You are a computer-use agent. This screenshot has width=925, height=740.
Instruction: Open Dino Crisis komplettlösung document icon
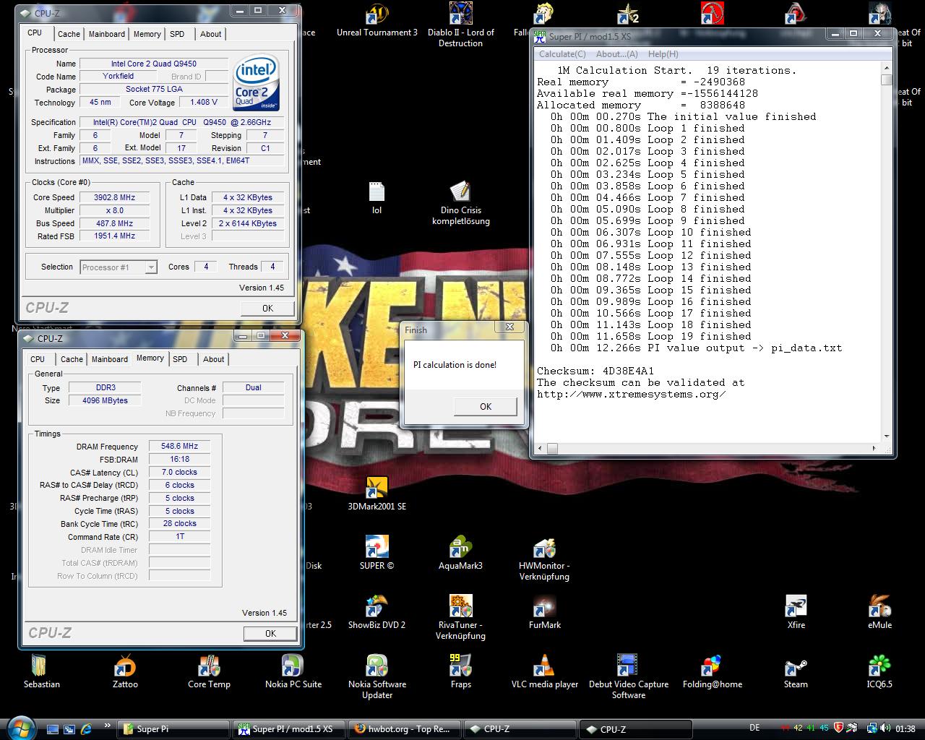[460, 203]
